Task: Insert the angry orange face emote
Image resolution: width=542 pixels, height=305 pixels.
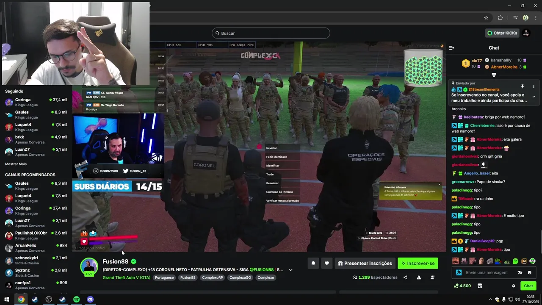Action: click(x=524, y=261)
